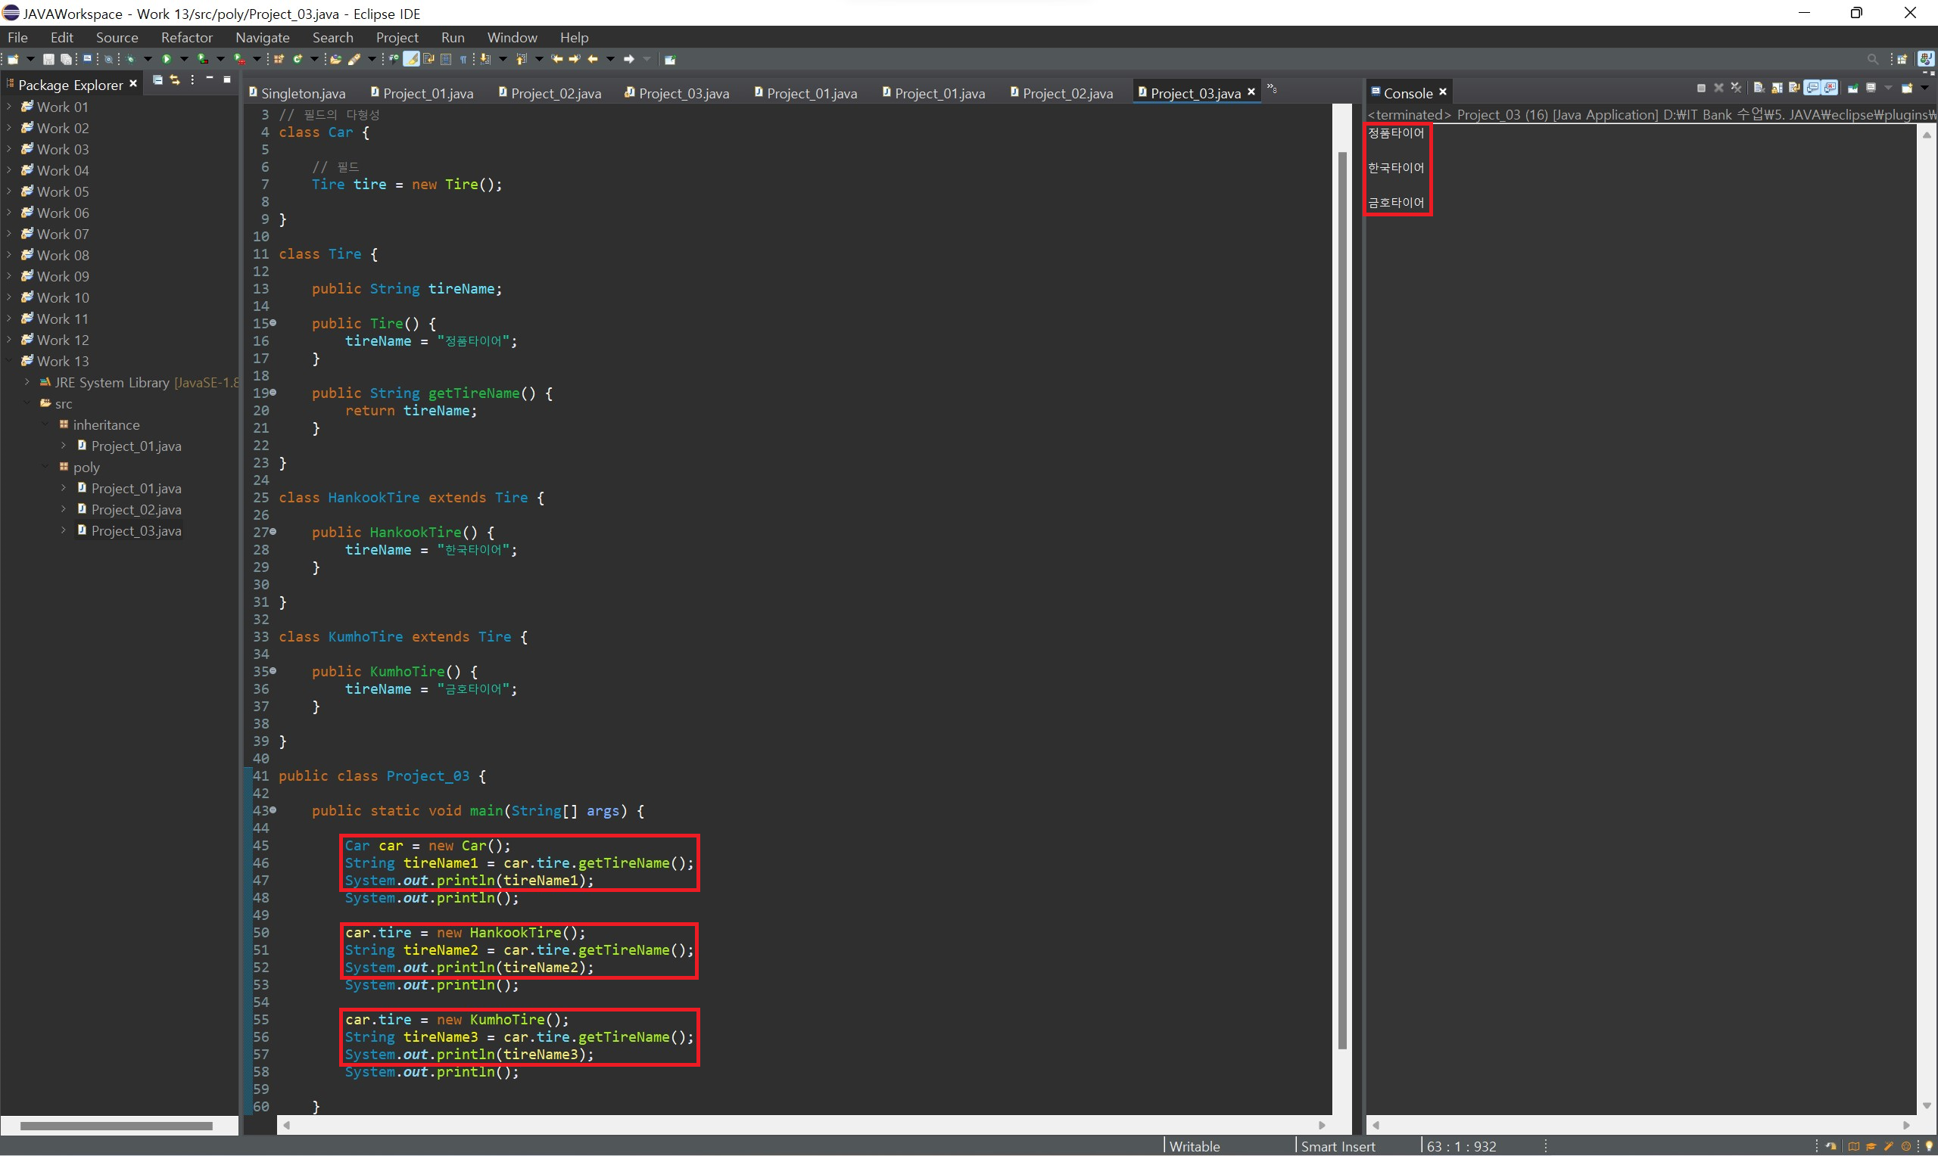Click the Open Type folder icon
The width and height of the screenshot is (1938, 1156).
click(x=335, y=59)
